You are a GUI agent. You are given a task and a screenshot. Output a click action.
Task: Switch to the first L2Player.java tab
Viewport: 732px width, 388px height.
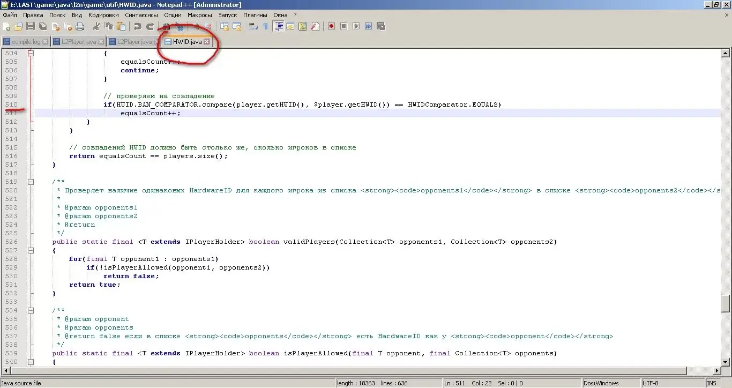(78, 41)
